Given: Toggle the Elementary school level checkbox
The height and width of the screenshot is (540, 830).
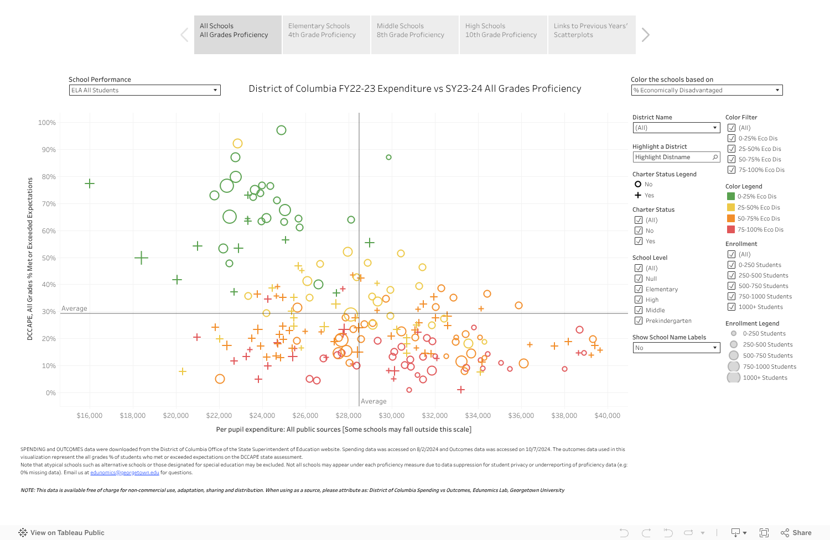Looking at the screenshot, I should pyautogui.click(x=639, y=289).
